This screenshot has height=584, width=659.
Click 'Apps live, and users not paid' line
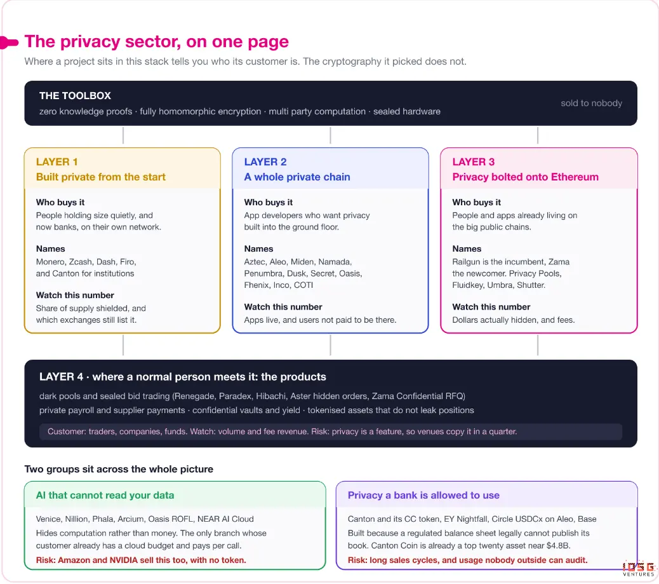(320, 320)
